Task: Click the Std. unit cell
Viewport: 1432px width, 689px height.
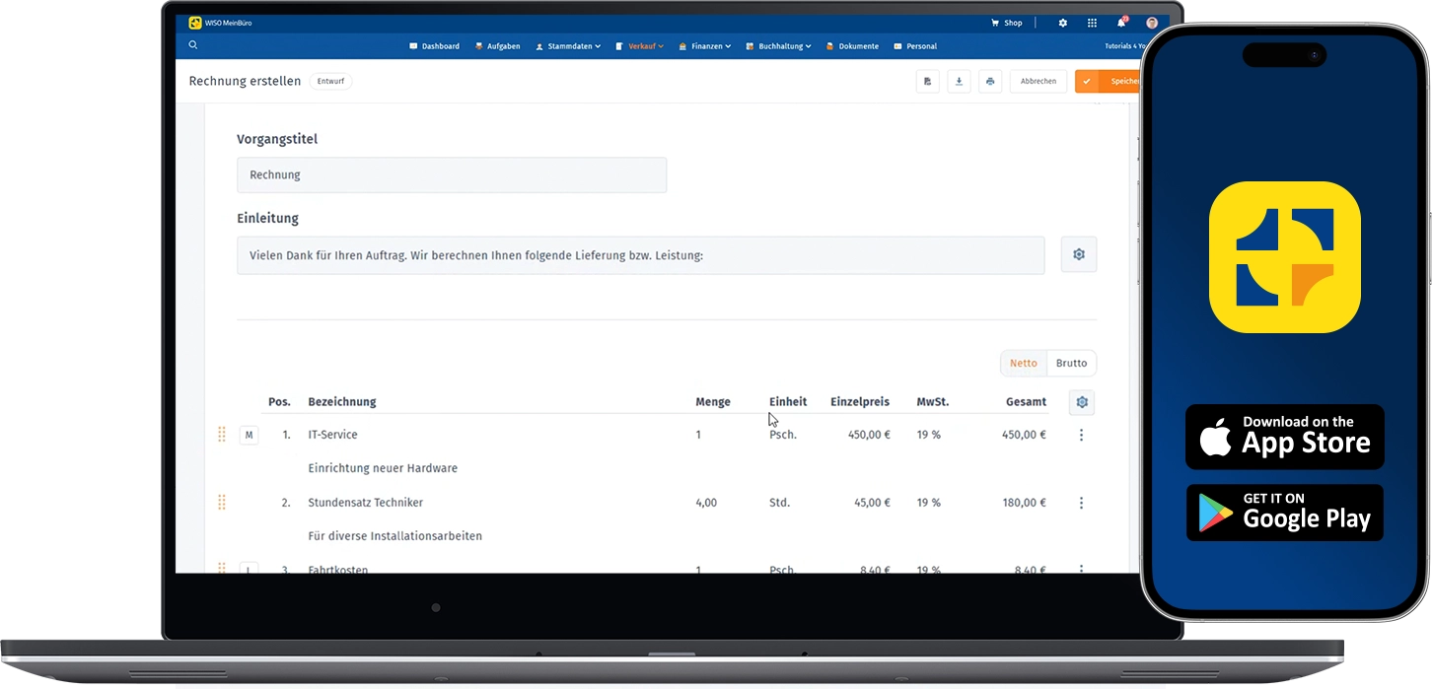Action: [780, 503]
